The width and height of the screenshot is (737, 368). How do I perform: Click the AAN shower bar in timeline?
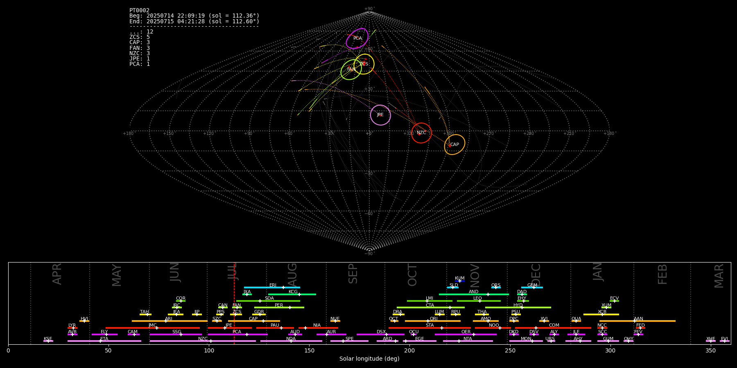(638, 321)
